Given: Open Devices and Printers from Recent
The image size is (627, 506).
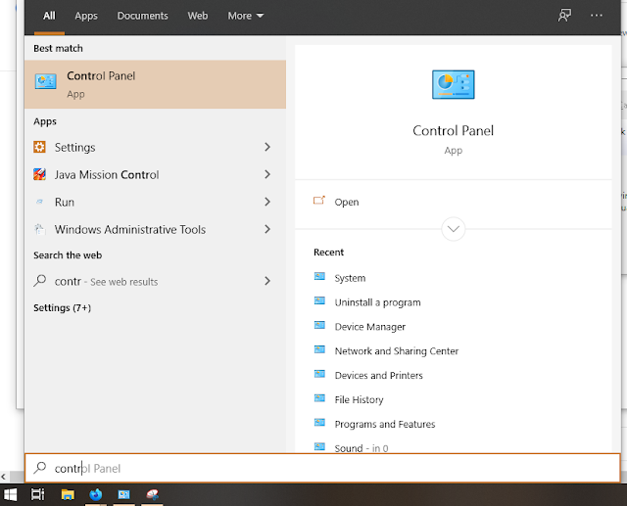Looking at the screenshot, I should pos(378,376).
